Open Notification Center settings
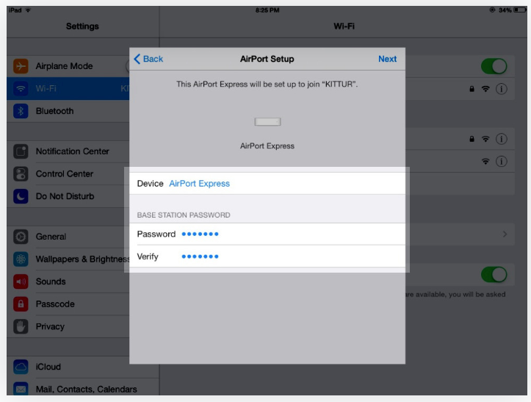 click(68, 151)
